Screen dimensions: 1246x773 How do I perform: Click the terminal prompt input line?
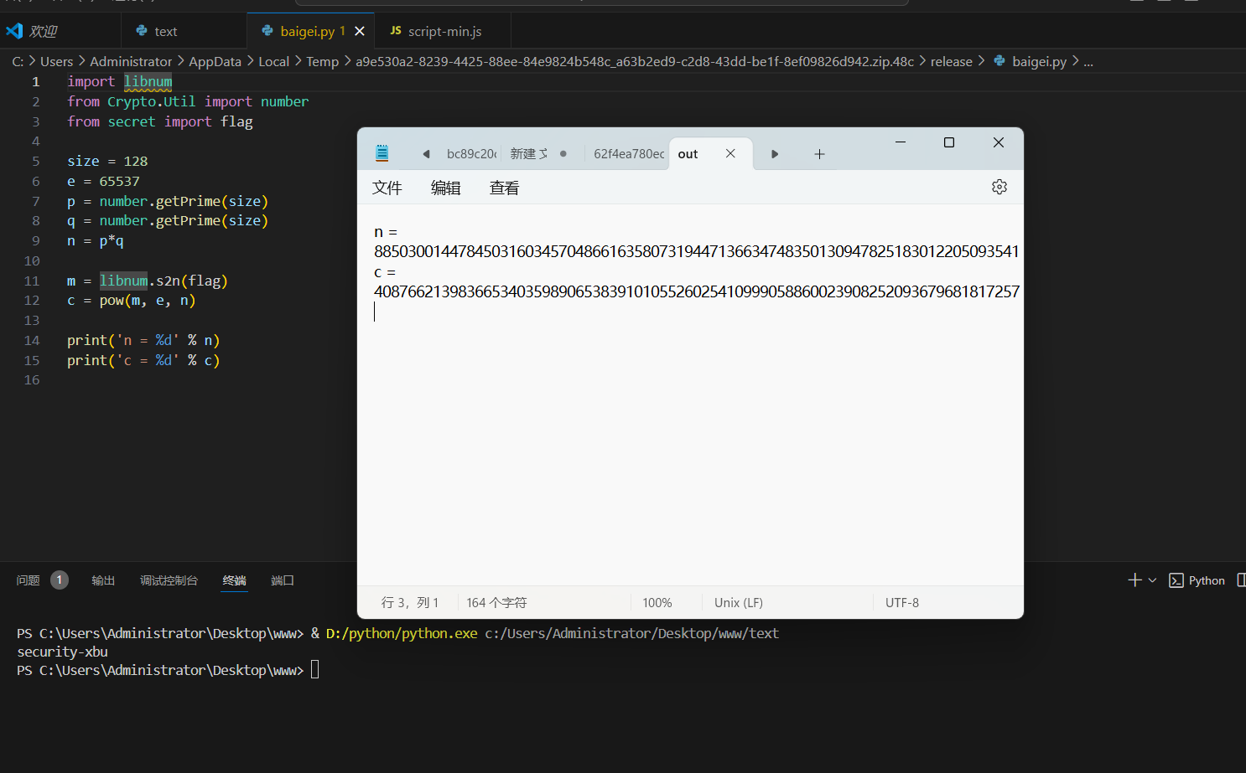pos(168,670)
